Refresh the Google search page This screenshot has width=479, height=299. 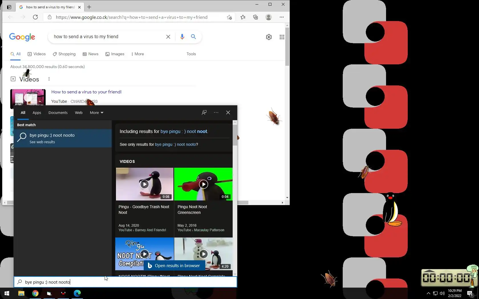[35, 17]
